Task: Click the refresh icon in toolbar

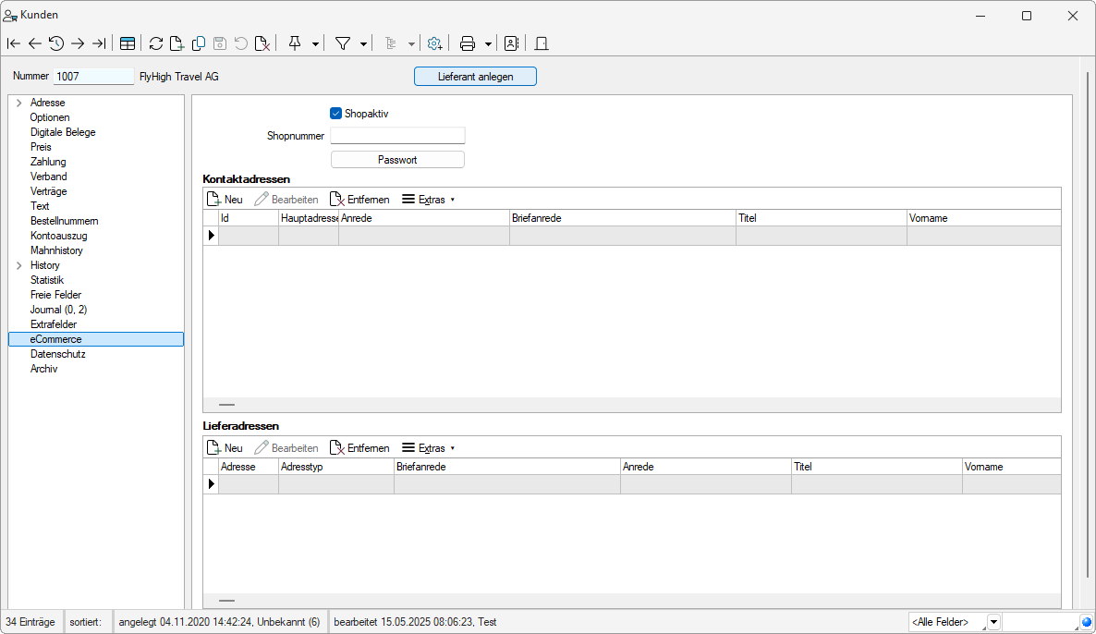Action: coord(155,43)
